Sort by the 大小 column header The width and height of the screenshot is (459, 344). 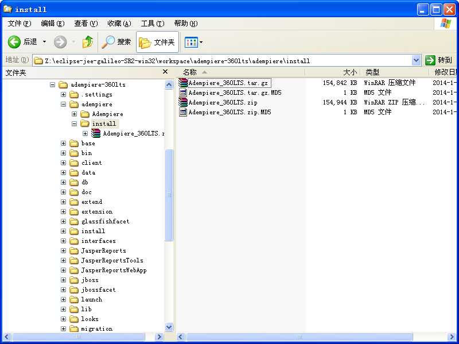(332, 72)
